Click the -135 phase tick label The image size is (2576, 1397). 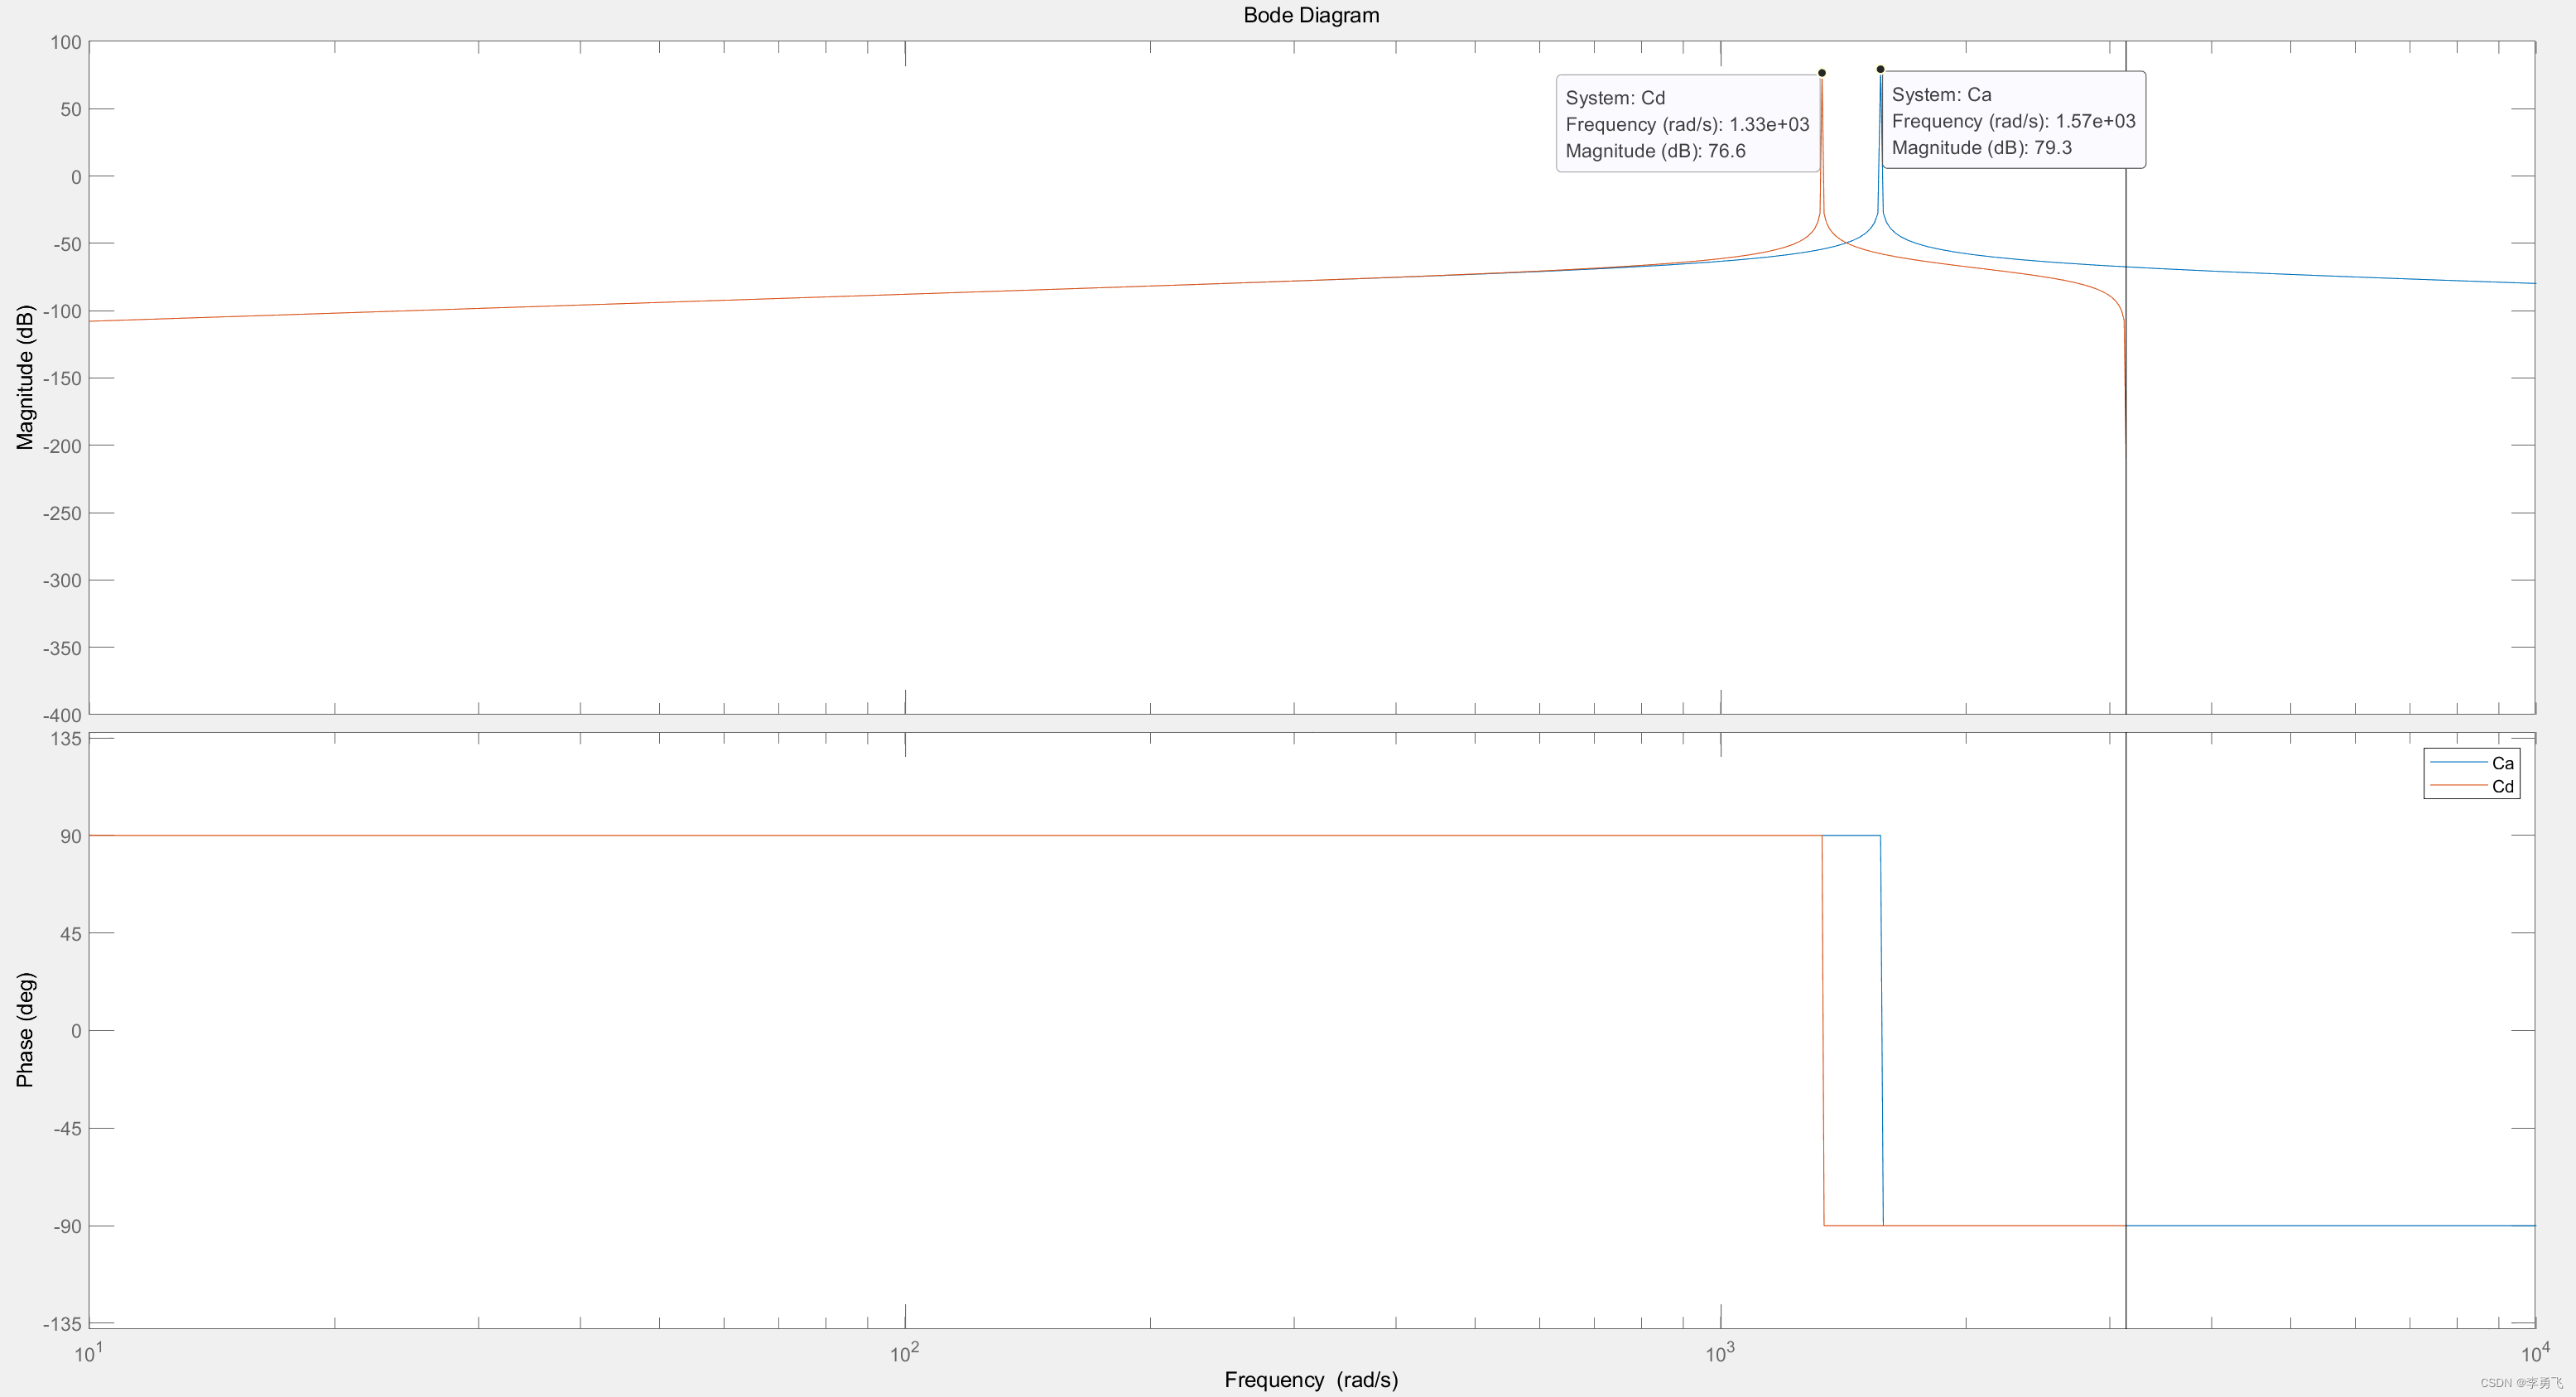tap(62, 1324)
